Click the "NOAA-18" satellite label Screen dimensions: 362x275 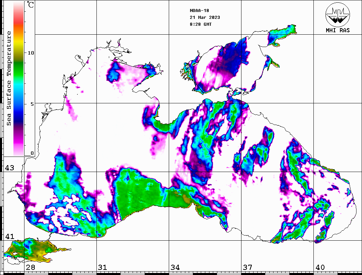pyautogui.click(x=199, y=11)
